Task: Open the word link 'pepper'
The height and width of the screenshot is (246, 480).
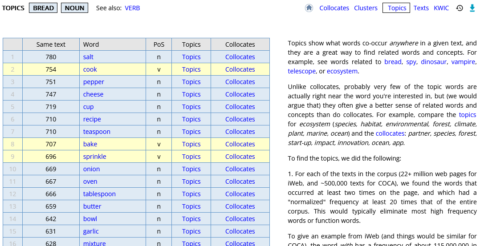Action: [94, 82]
